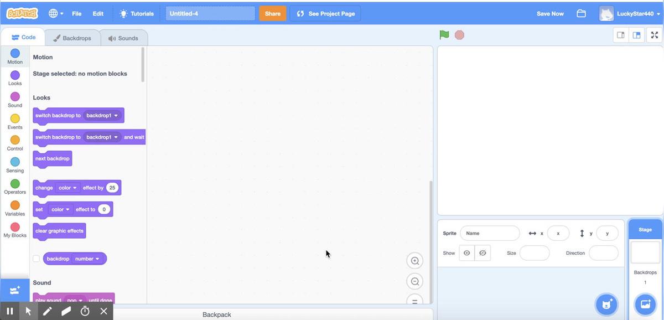Open pop dropdown in play sound block
Viewport: 664px width, 320px height.
pyautogui.click(x=75, y=301)
